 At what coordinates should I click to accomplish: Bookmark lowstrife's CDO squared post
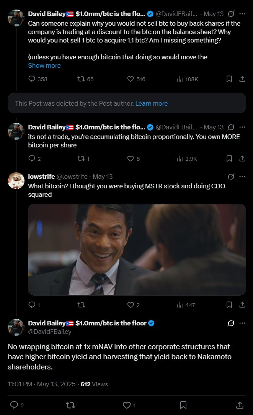(x=229, y=305)
